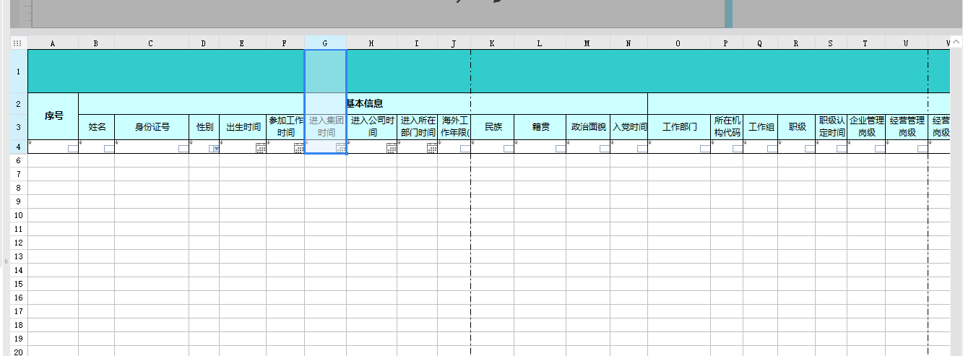Image resolution: width=963 pixels, height=356 pixels.
Task: Select column U by its header
Action: [907, 43]
